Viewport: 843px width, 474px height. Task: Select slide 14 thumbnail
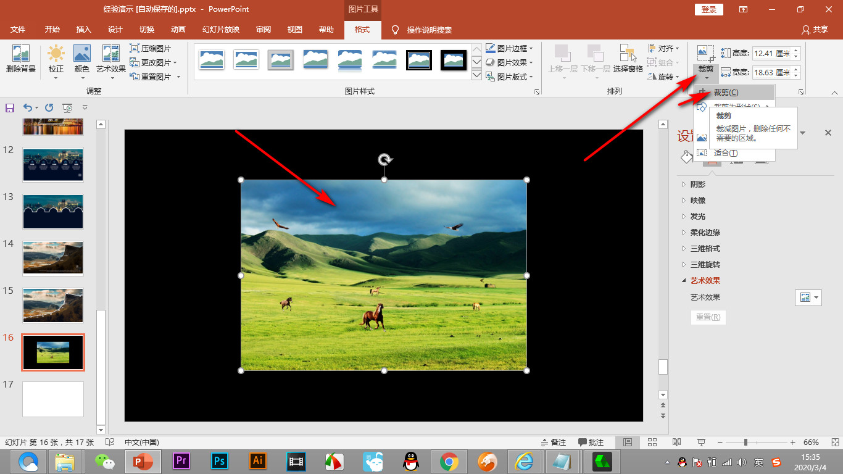(x=53, y=258)
